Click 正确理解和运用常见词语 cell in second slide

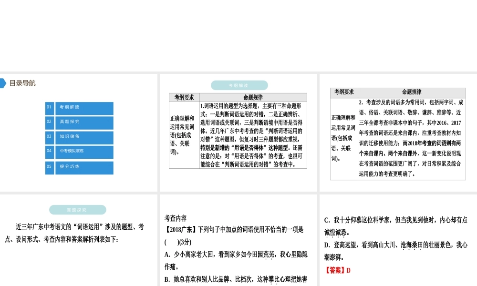pyautogui.click(x=184, y=135)
